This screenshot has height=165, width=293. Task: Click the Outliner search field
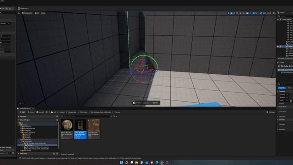point(286,16)
